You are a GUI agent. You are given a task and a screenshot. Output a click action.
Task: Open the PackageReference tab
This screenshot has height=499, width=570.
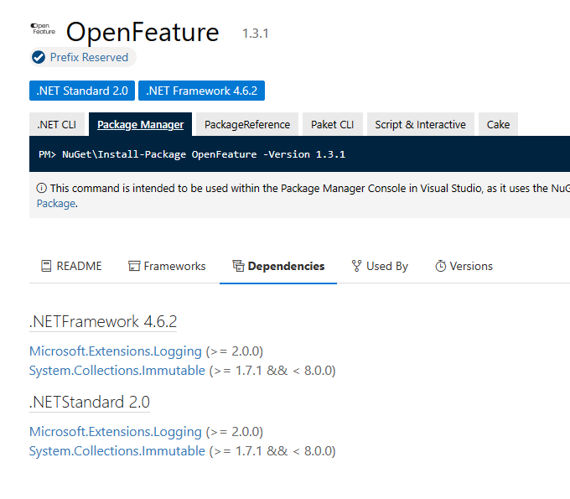click(247, 124)
